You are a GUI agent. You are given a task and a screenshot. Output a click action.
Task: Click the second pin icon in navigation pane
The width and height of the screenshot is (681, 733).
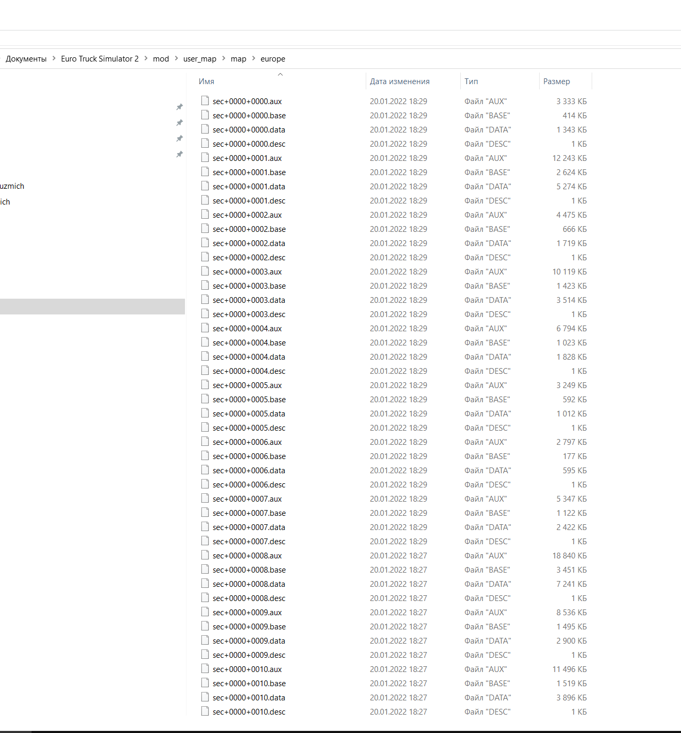pyautogui.click(x=179, y=123)
